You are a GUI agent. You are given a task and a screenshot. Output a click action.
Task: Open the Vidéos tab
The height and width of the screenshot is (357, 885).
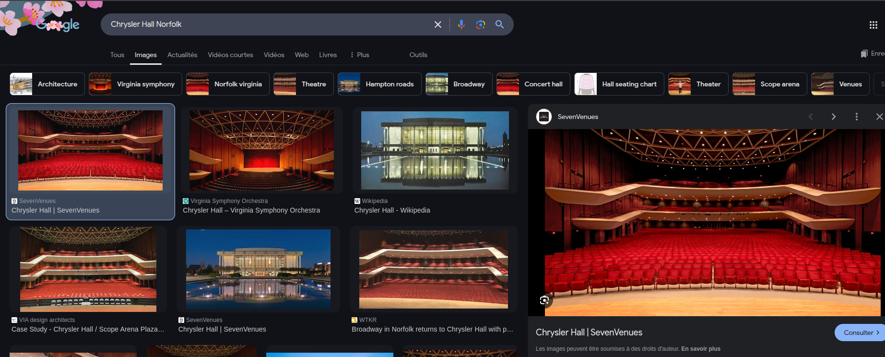click(x=274, y=55)
